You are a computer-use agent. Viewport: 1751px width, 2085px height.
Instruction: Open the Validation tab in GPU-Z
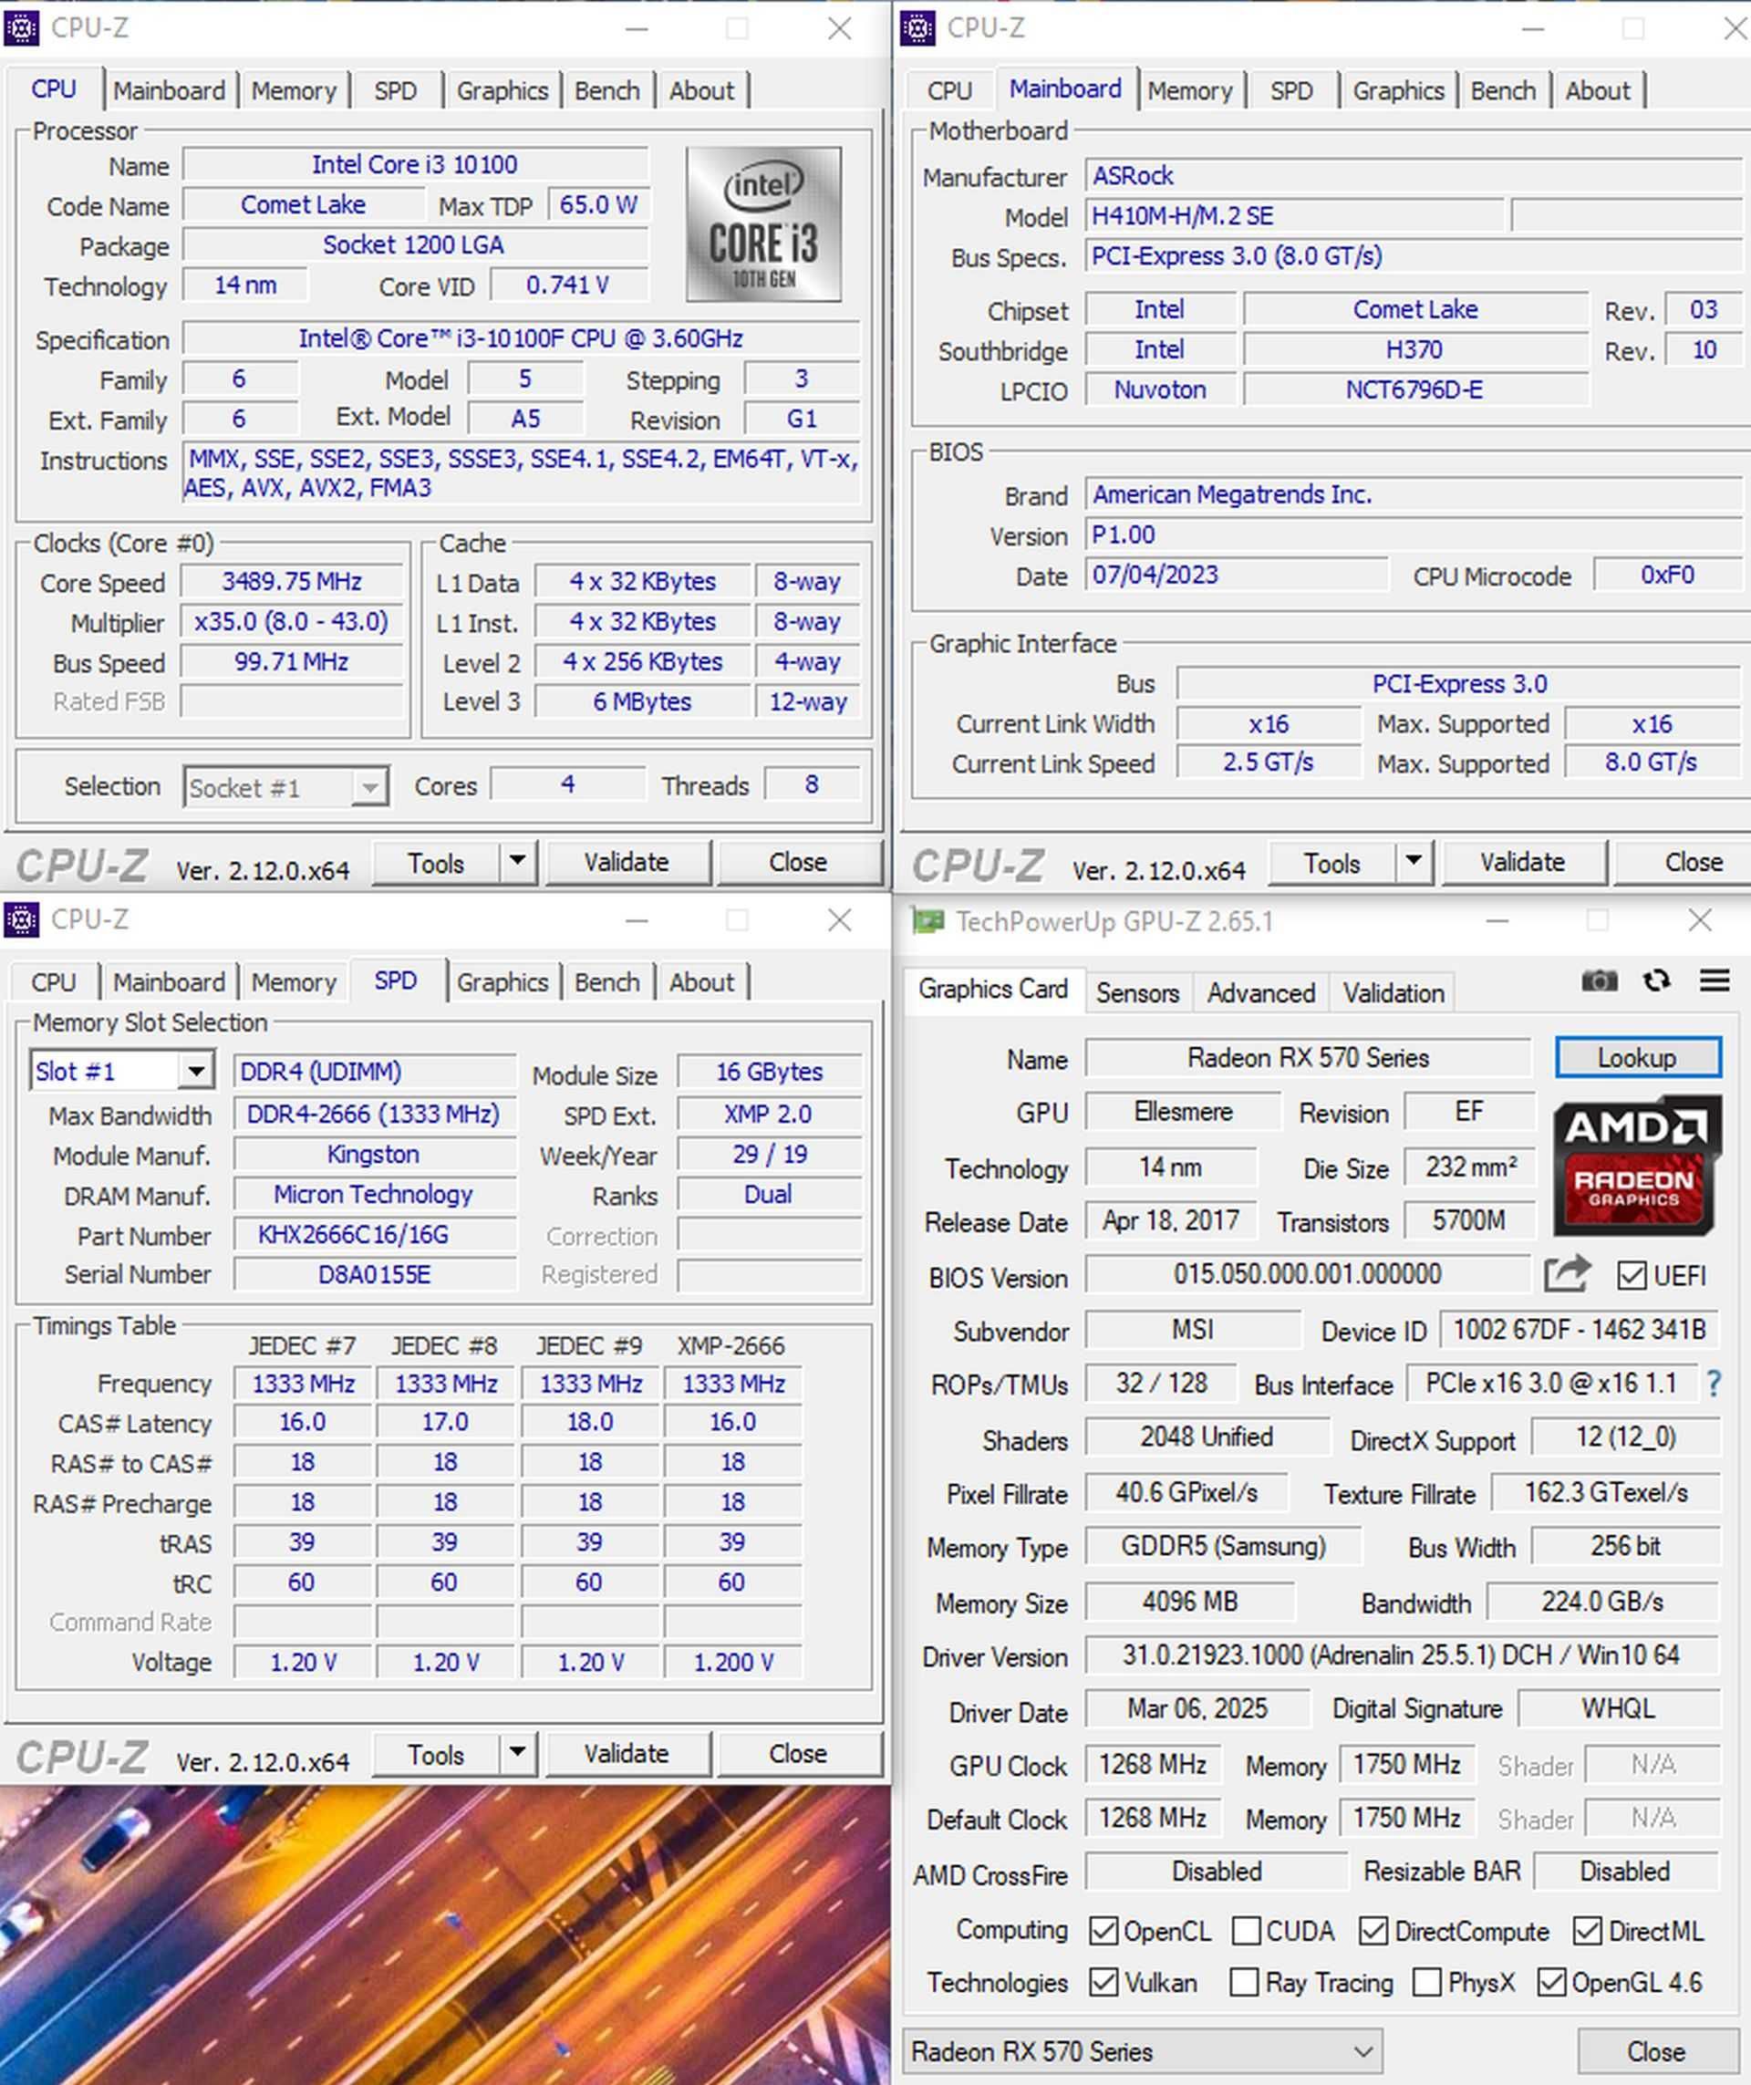[x=1394, y=993]
